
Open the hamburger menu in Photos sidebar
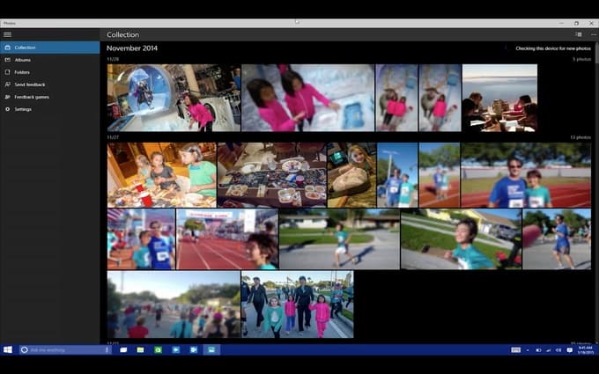coord(7,34)
